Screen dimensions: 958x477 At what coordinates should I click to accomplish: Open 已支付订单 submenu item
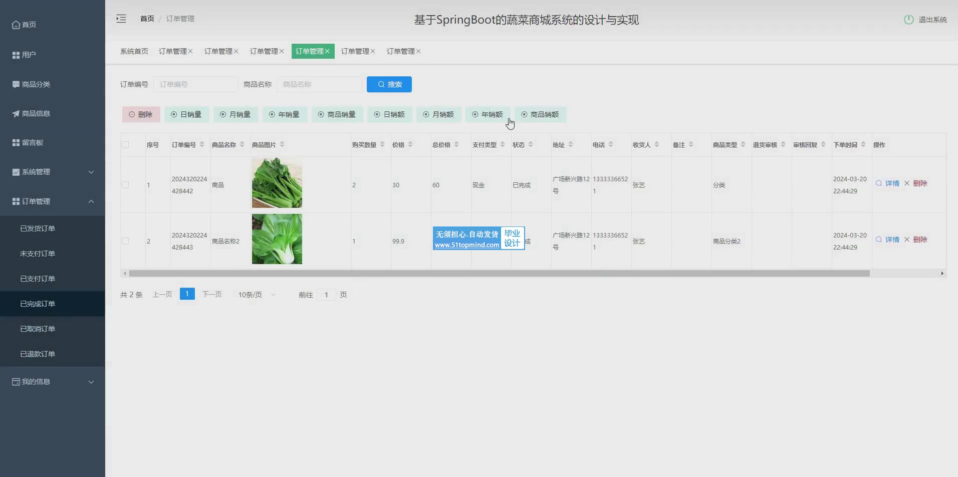tap(53, 279)
